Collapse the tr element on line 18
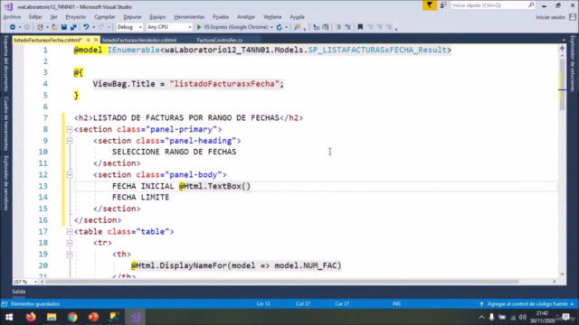 coord(70,243)
